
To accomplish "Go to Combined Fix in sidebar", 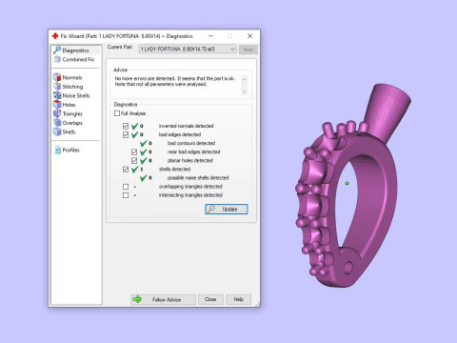I will (x=78, y=59).
